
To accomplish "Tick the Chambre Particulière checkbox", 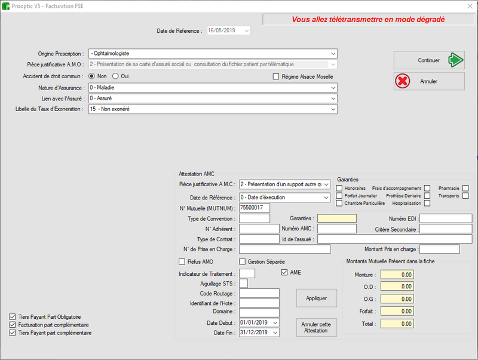I will coord(339,203).
